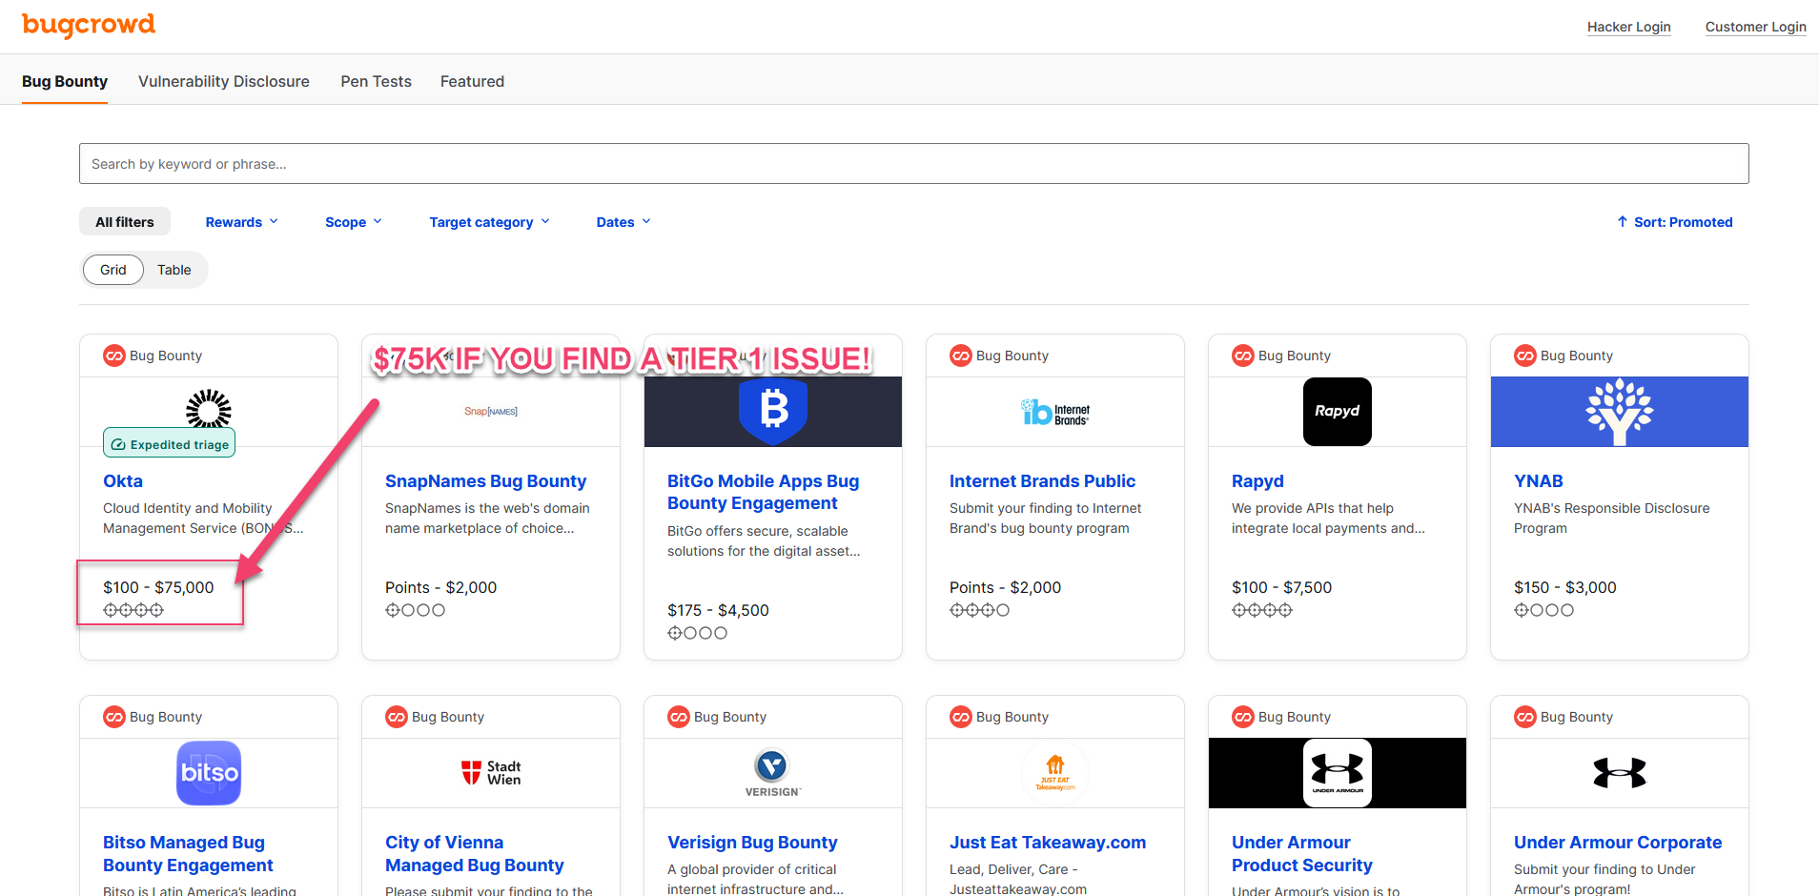Image resolution: width=1819 pixels, height=896 pixels.
Task: Open the YNAB program title link
Action: (1539, 481)
